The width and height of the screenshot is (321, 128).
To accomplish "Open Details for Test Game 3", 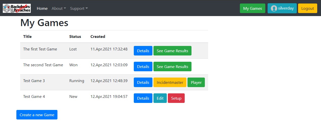I will pos(143,82).
